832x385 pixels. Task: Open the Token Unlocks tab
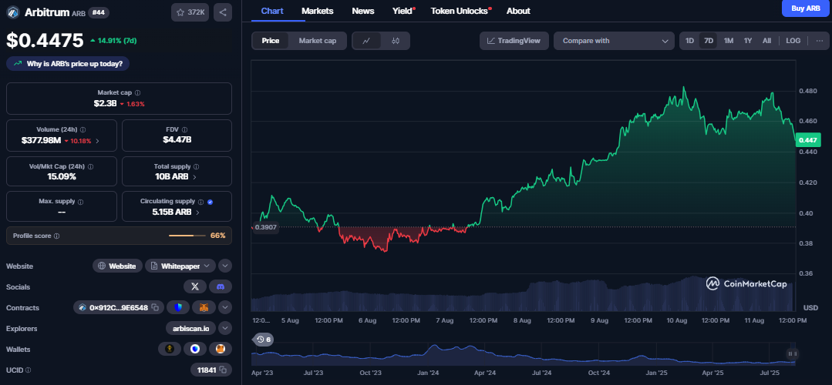click(x=460, y=11)
